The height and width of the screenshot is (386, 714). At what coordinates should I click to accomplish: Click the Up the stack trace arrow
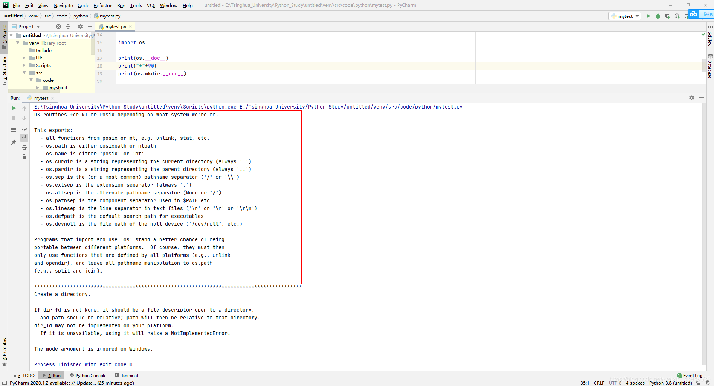(24, 108)
